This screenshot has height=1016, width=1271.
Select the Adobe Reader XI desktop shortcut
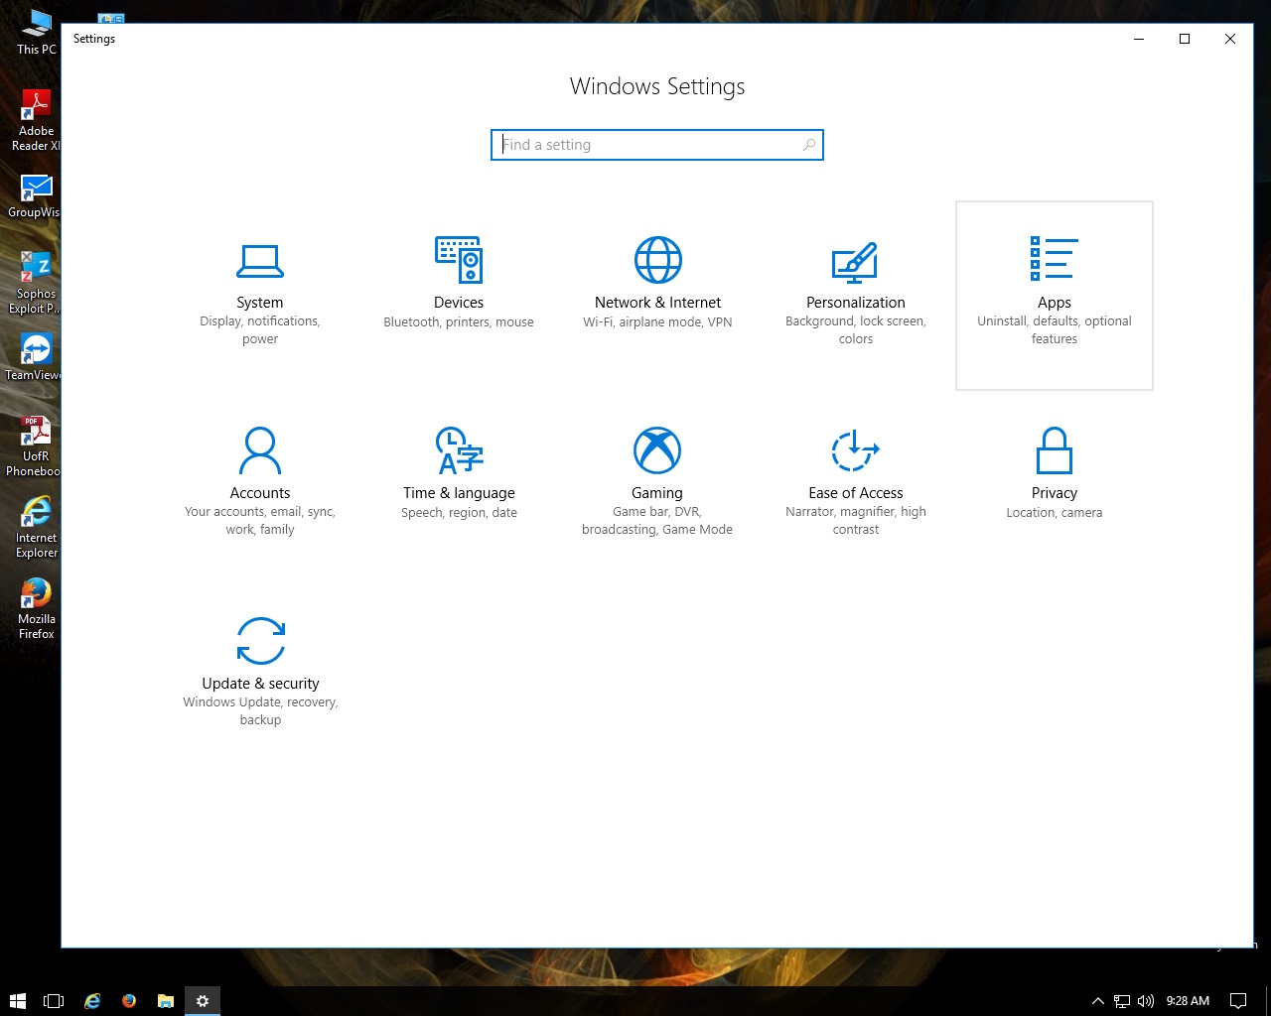click(x=37, y=120)
